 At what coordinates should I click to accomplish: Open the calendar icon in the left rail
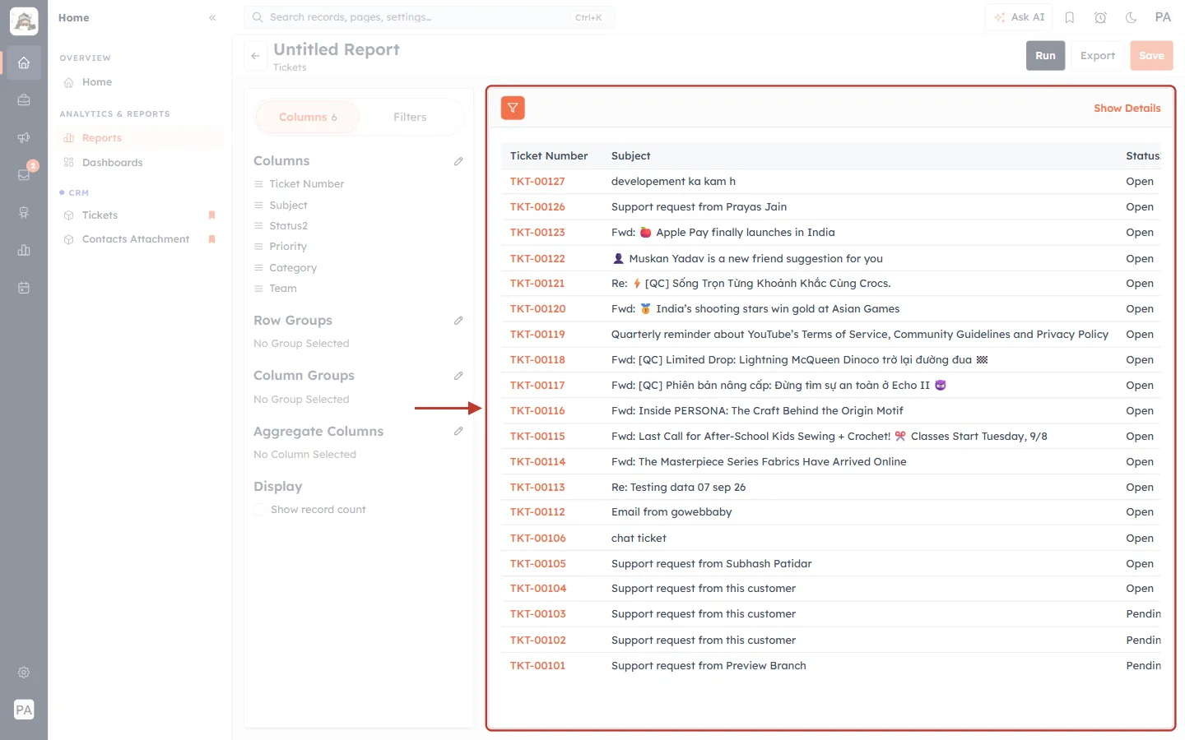(x=24, y=288)
